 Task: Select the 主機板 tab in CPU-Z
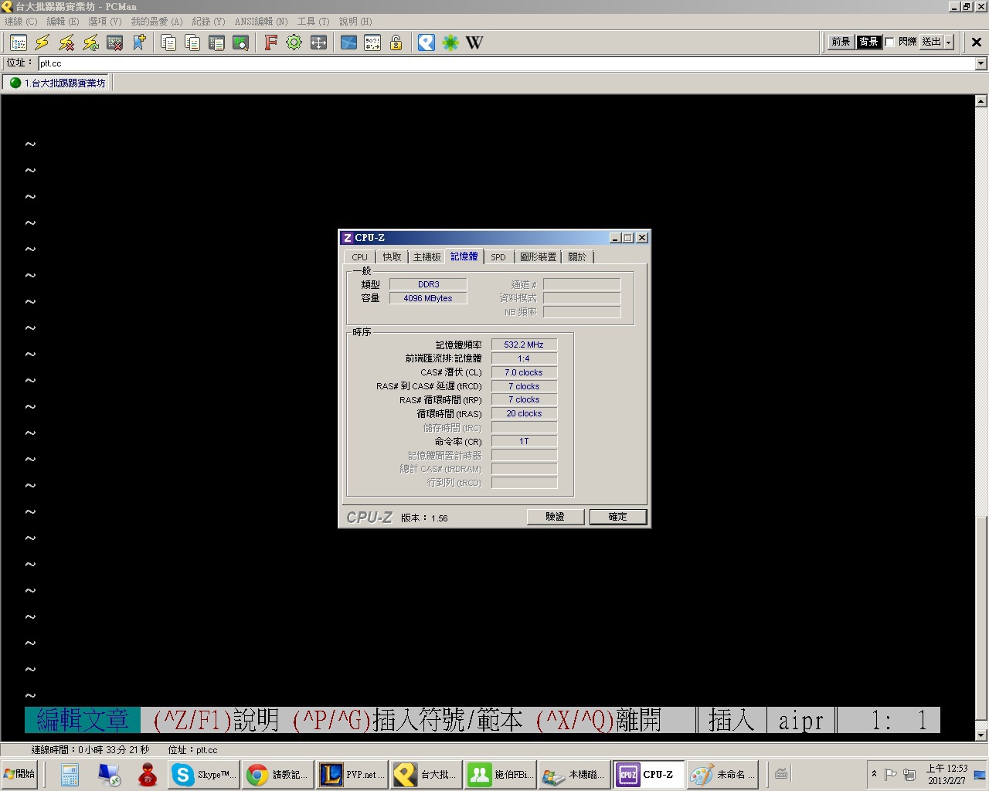[427, 257]
